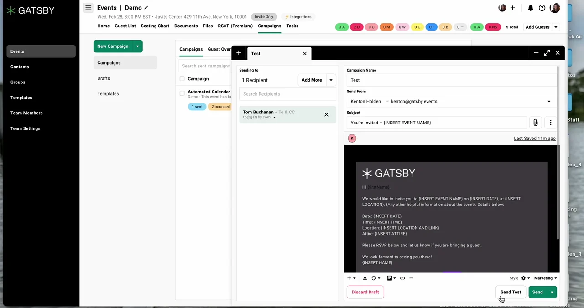This screenshot has width=584, height=308.
Task: Open the text color tool
Action: (365, 278)
